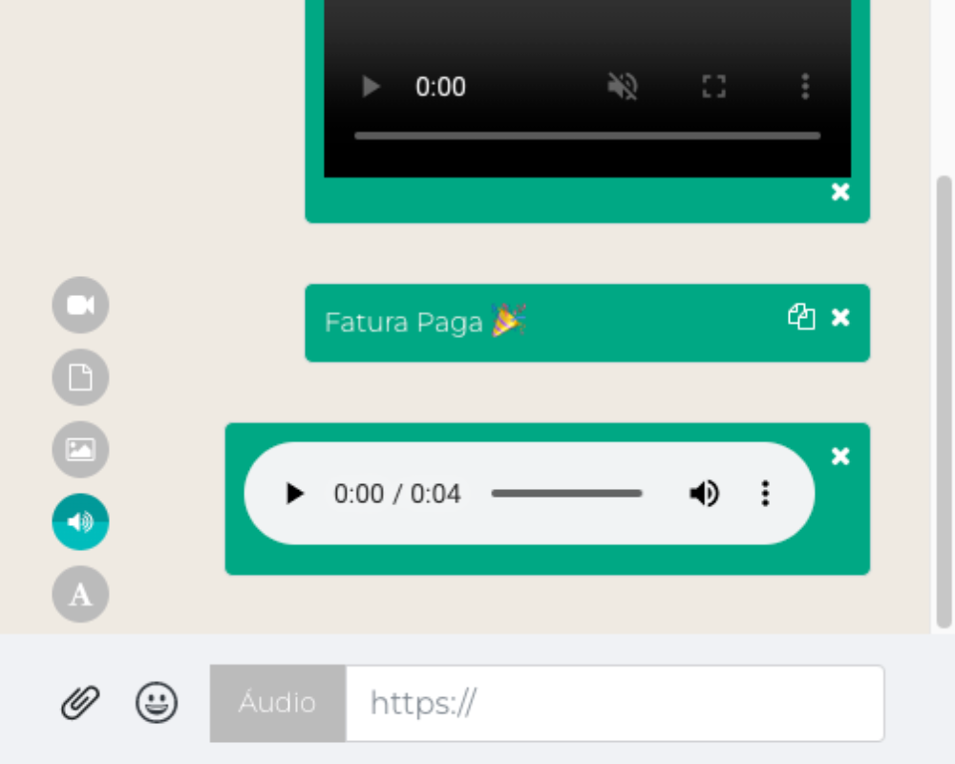Select the image message type icon
The width and height of the screenshot is (955, 764).
point(80,450)
